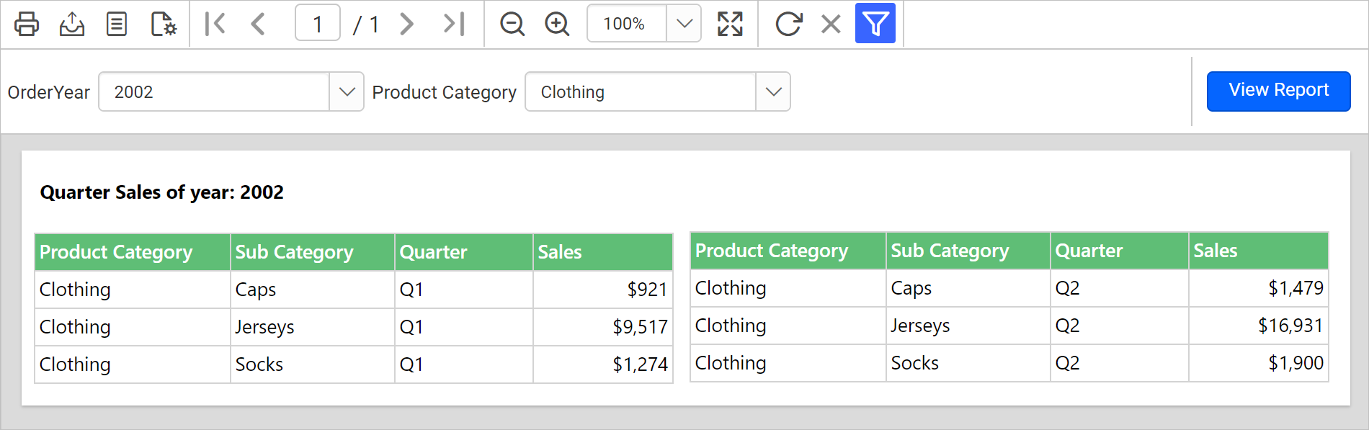1369x430 pixels.
Task: Toggle the parameters filter panel
Action: pos(875,24)
